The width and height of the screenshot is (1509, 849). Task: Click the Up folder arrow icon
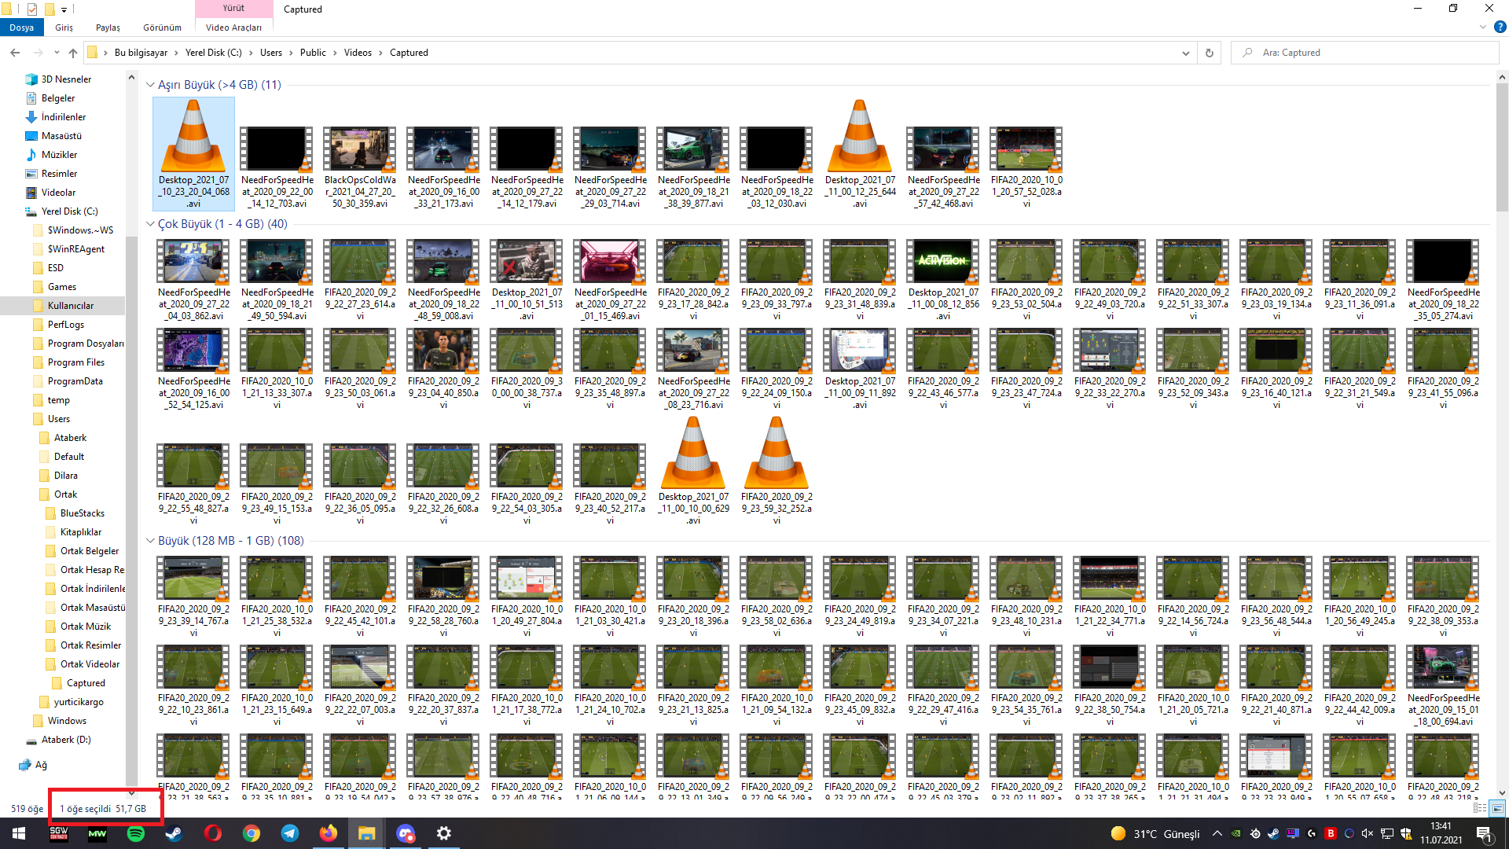coord(73,53)
